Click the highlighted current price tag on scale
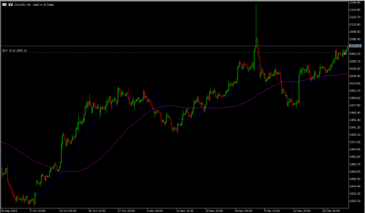 [355, 46]
